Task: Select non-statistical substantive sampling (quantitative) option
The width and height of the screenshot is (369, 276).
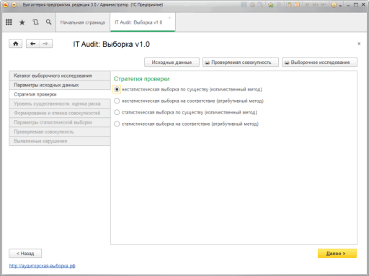Action: click(117, 89)
